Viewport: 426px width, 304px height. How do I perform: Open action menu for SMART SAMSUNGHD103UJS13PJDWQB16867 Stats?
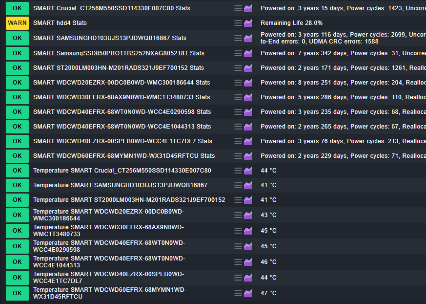click(x=238, y=38)
